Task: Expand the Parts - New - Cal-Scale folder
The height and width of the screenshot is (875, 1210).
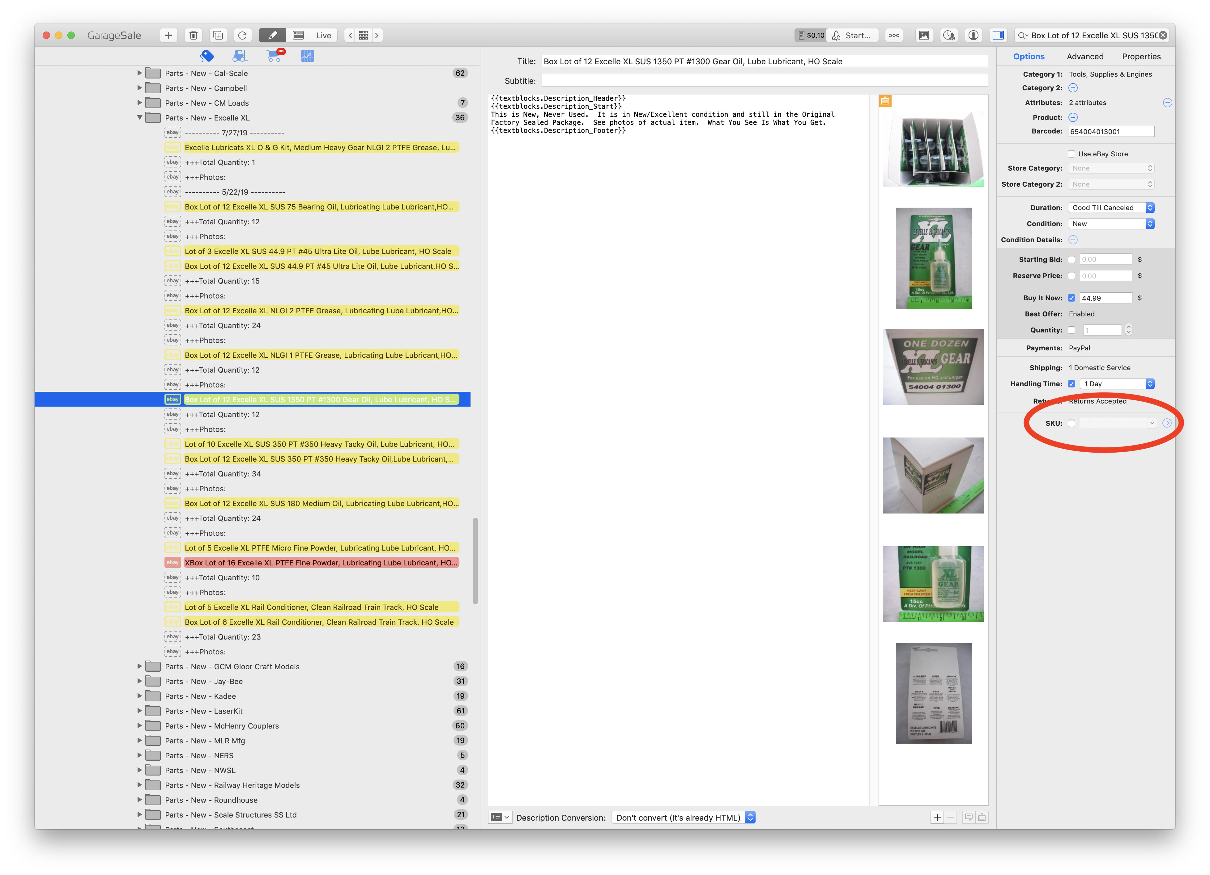Action: 139,73
